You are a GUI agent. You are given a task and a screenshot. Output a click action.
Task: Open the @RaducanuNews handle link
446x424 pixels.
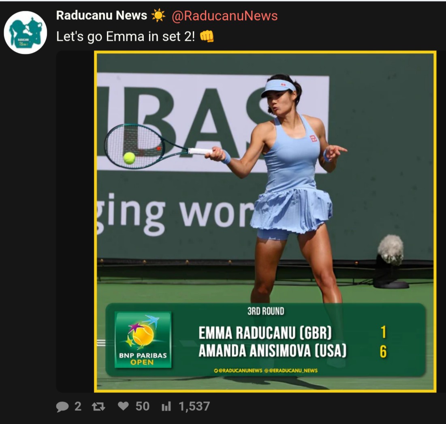pyautogui.click(x=225, y=16)
